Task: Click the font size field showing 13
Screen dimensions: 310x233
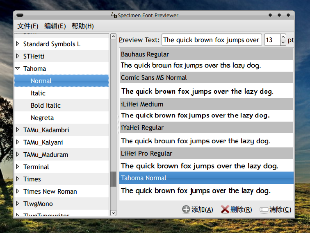Action: coord(272,40)
